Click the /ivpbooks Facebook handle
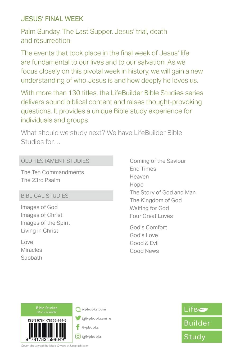This screenshot has height=360, width=240. [90, 327]
